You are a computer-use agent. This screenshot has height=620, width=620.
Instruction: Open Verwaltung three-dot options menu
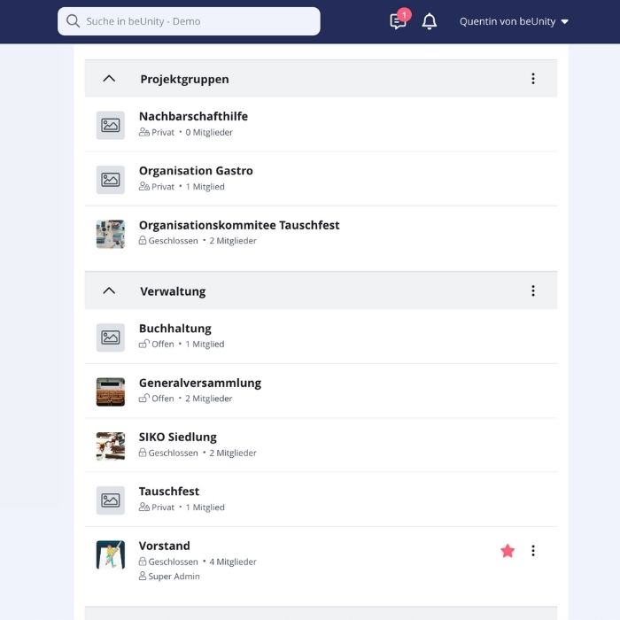532,291
